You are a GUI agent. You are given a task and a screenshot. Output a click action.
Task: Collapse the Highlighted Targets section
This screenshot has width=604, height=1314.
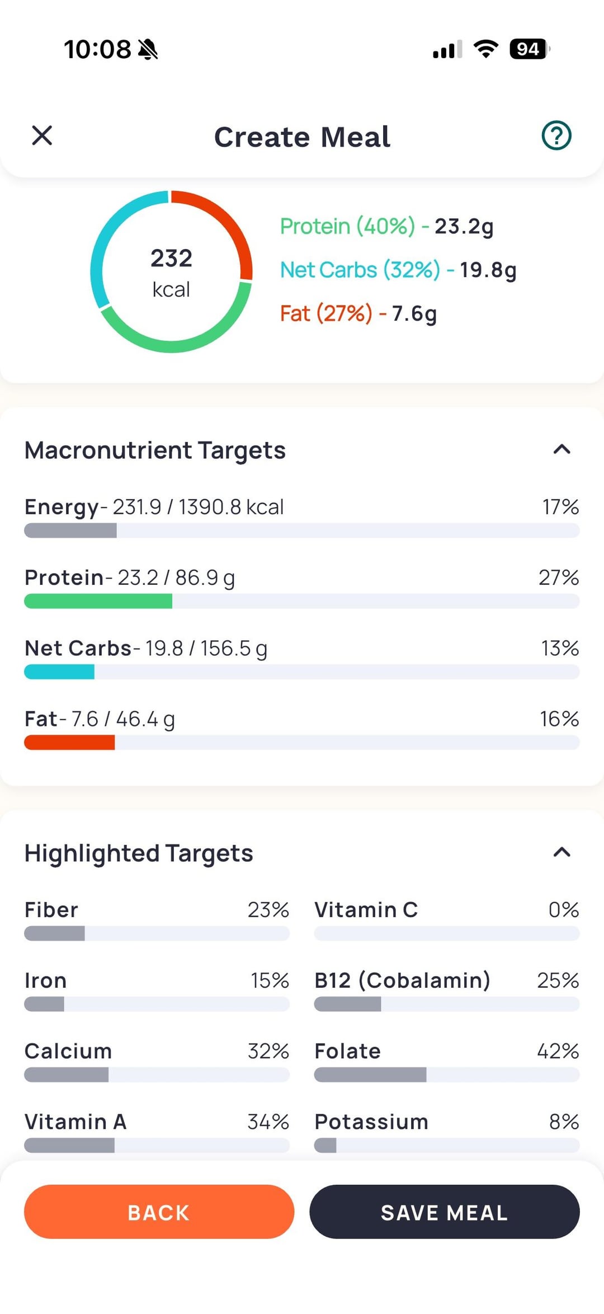pos(561,852)
